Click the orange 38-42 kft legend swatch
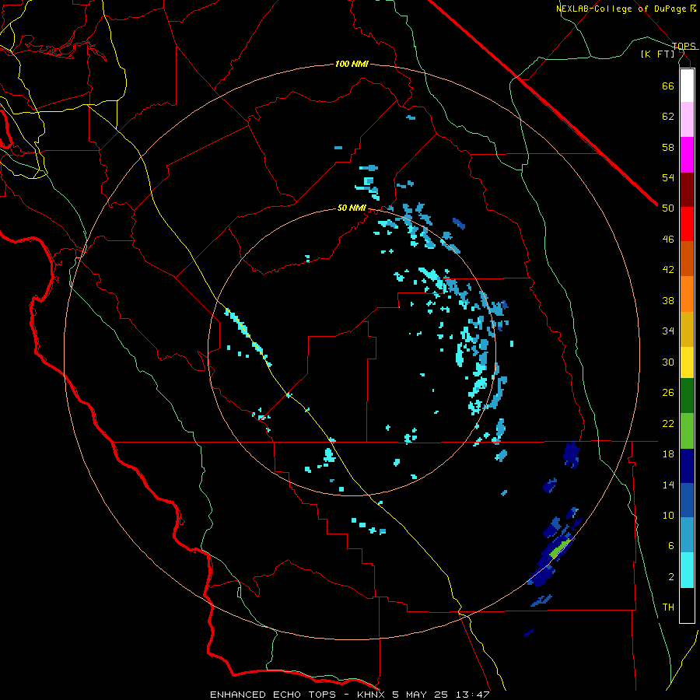This screenshot has width=700, height=700. point(687,294)
